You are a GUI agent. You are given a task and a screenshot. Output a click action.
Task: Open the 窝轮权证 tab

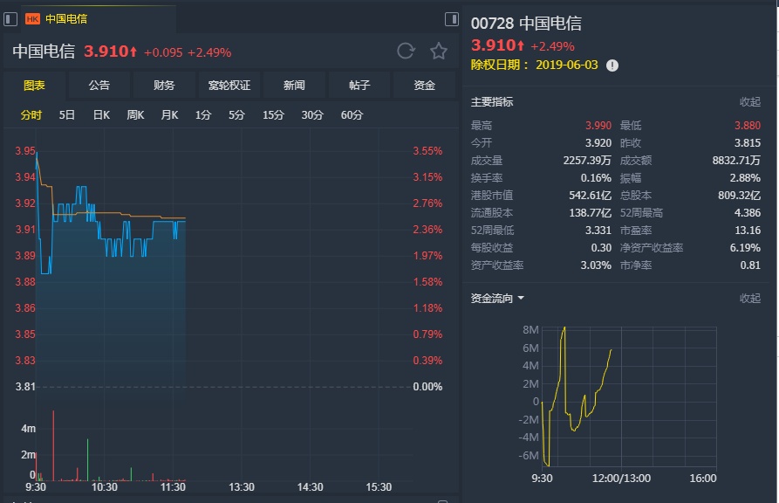click(x=229, y=86)
